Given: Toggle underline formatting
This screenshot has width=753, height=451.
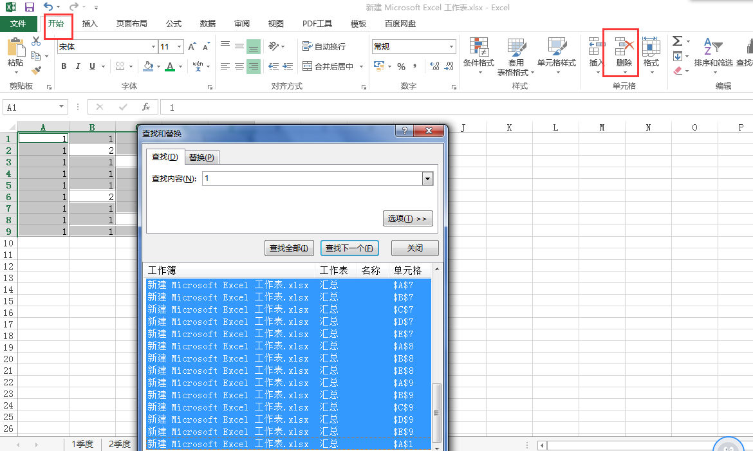Looking at the screenshot, I should (92, 66).
